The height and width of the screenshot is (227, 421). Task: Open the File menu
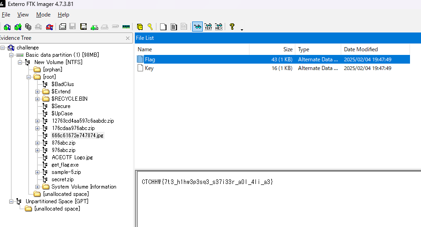click(x=6, y=15)
